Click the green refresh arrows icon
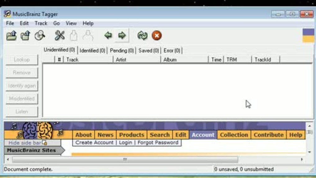316x178 pixels. (142, 36)
